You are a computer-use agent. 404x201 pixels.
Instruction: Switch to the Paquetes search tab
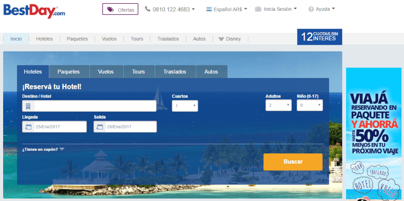[69, 72]
